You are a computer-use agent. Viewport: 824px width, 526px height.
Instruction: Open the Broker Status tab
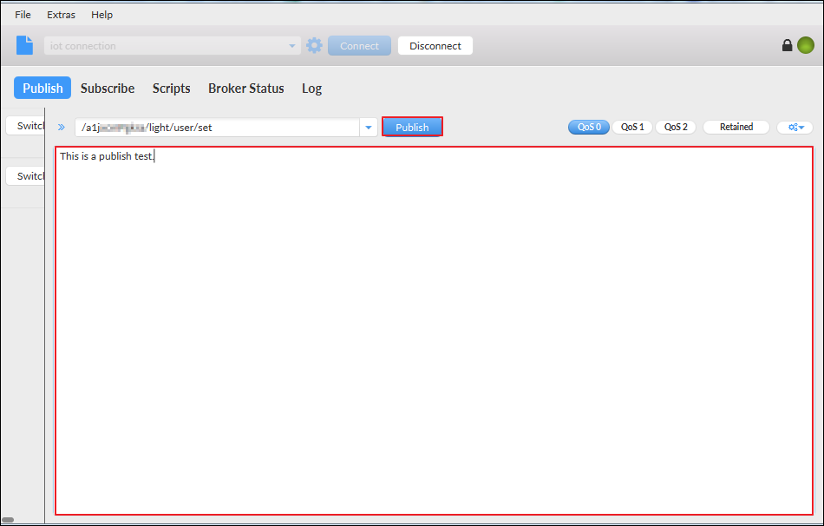tap(245, 88)
